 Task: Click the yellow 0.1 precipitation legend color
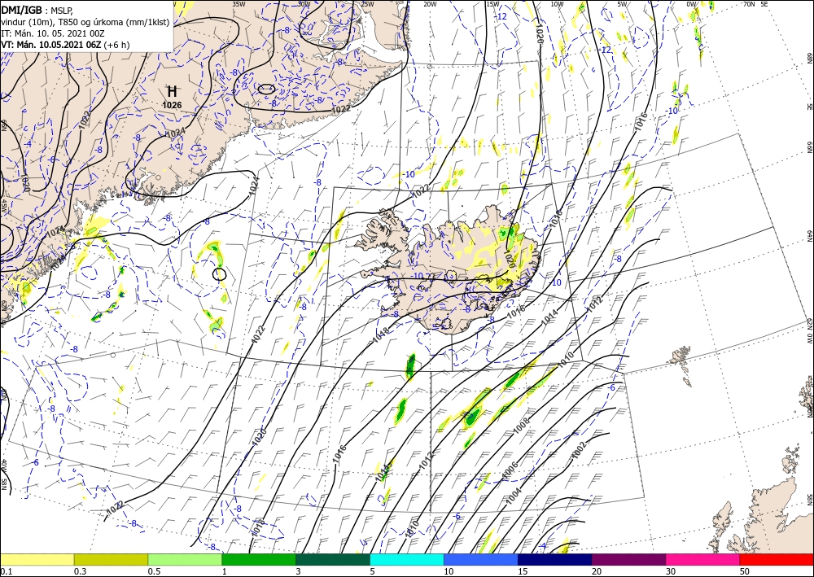pos(37,559)
